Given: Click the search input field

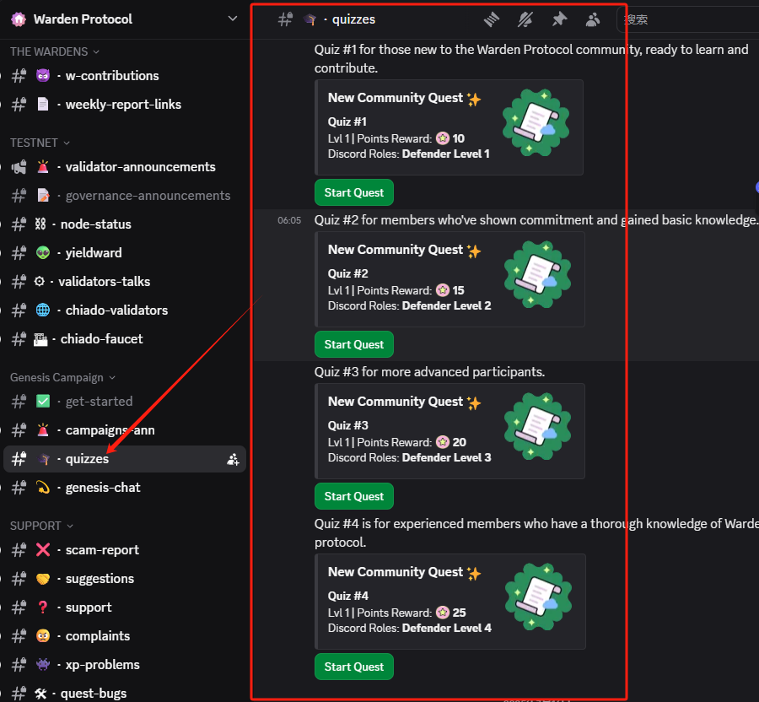Looking at the screenshot, I should click(x=687, y=19).
